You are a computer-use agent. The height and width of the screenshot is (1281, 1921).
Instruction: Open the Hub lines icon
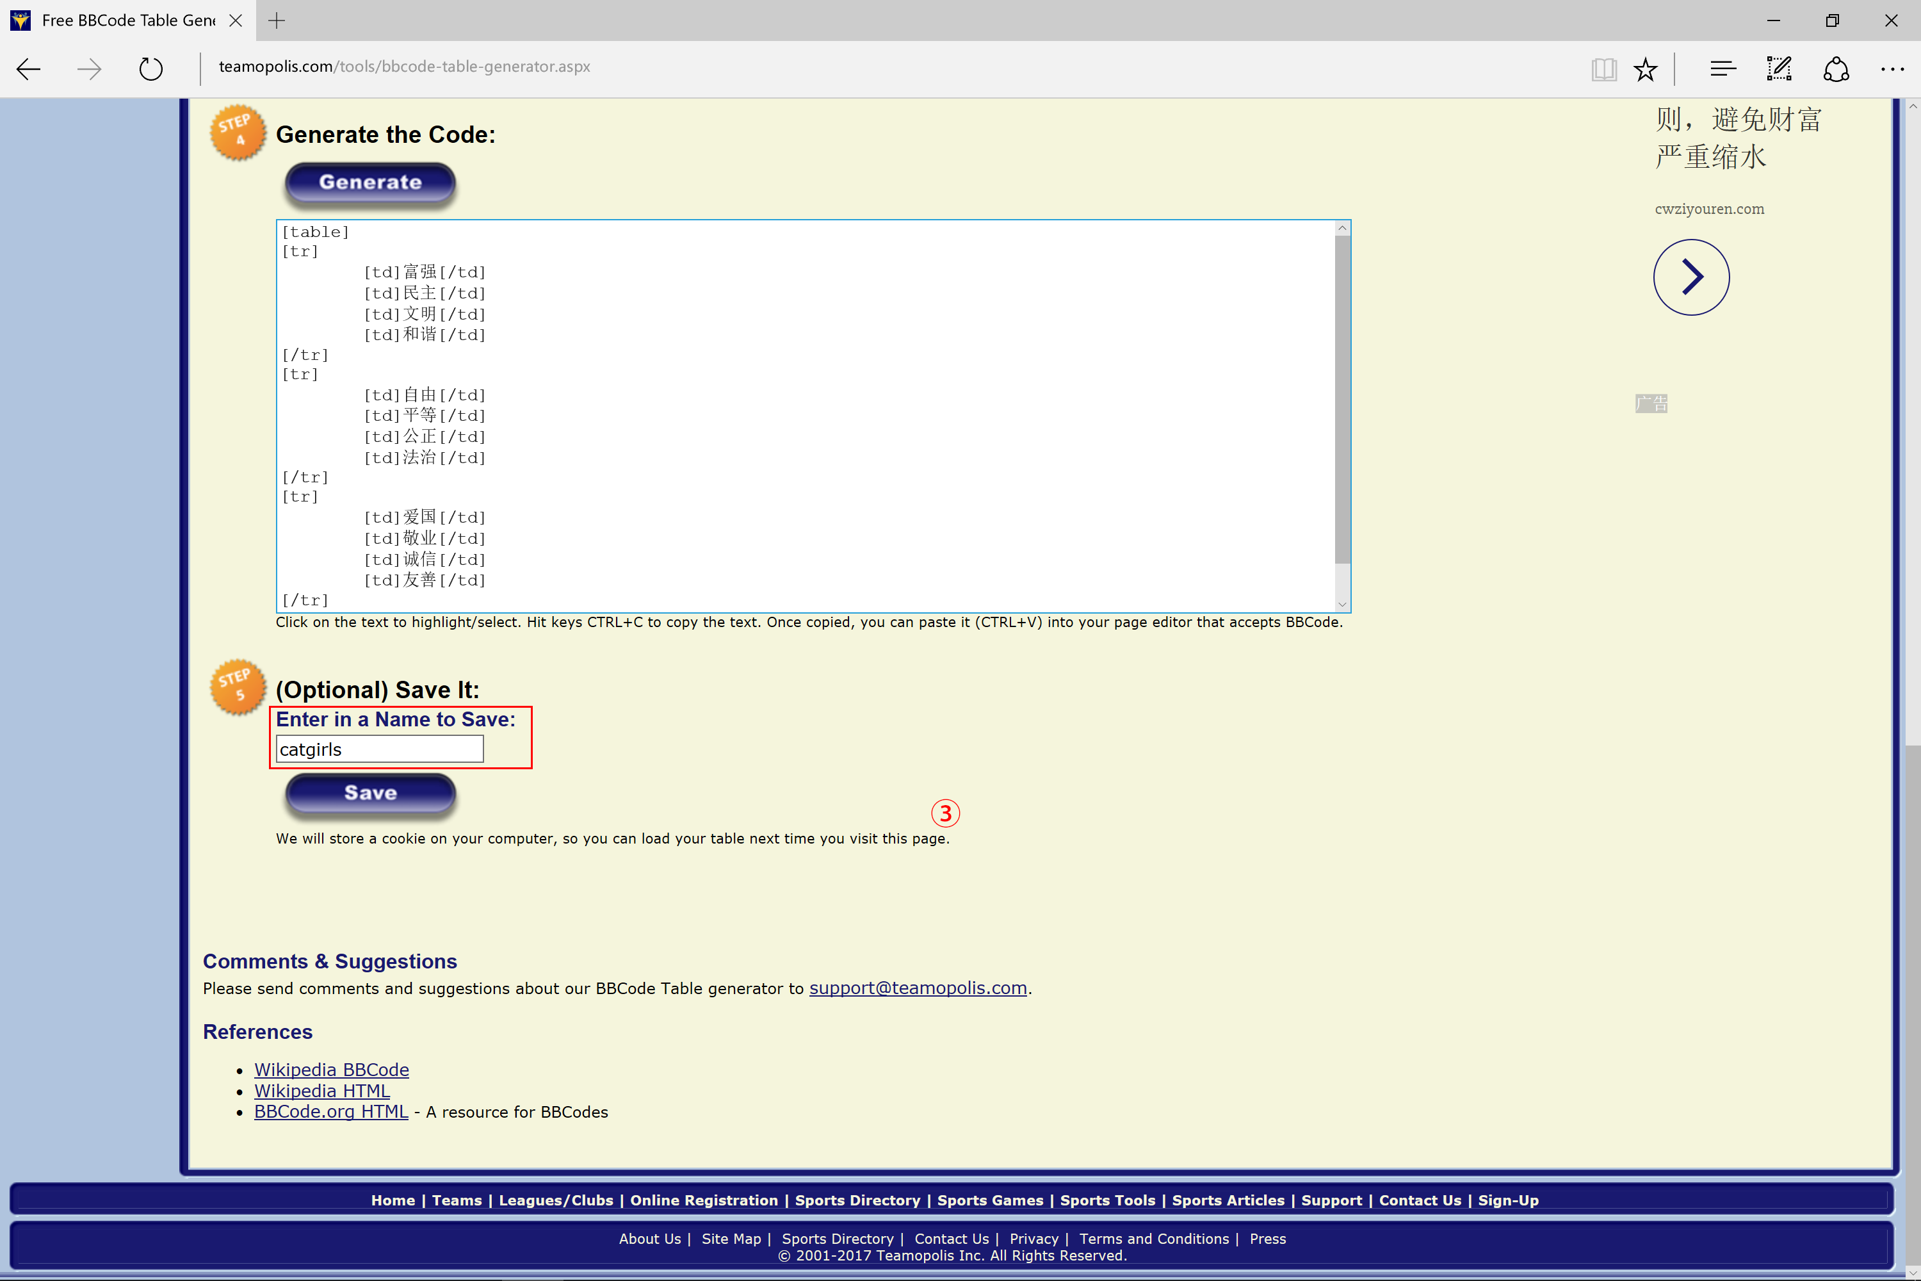coord(1722,69)
